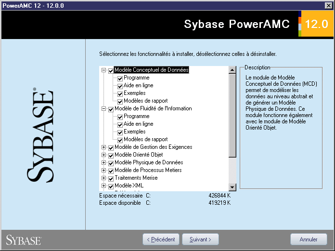Toggle Modèles de rapport under Modèle de Fluidité
Viewport: 335px width, 251px height.
[x=120, y=140]
